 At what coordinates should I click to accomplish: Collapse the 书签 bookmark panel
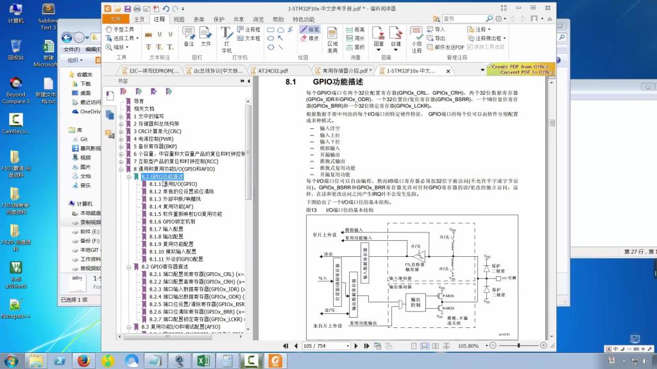pyautogui.click(x=247, y=81)
